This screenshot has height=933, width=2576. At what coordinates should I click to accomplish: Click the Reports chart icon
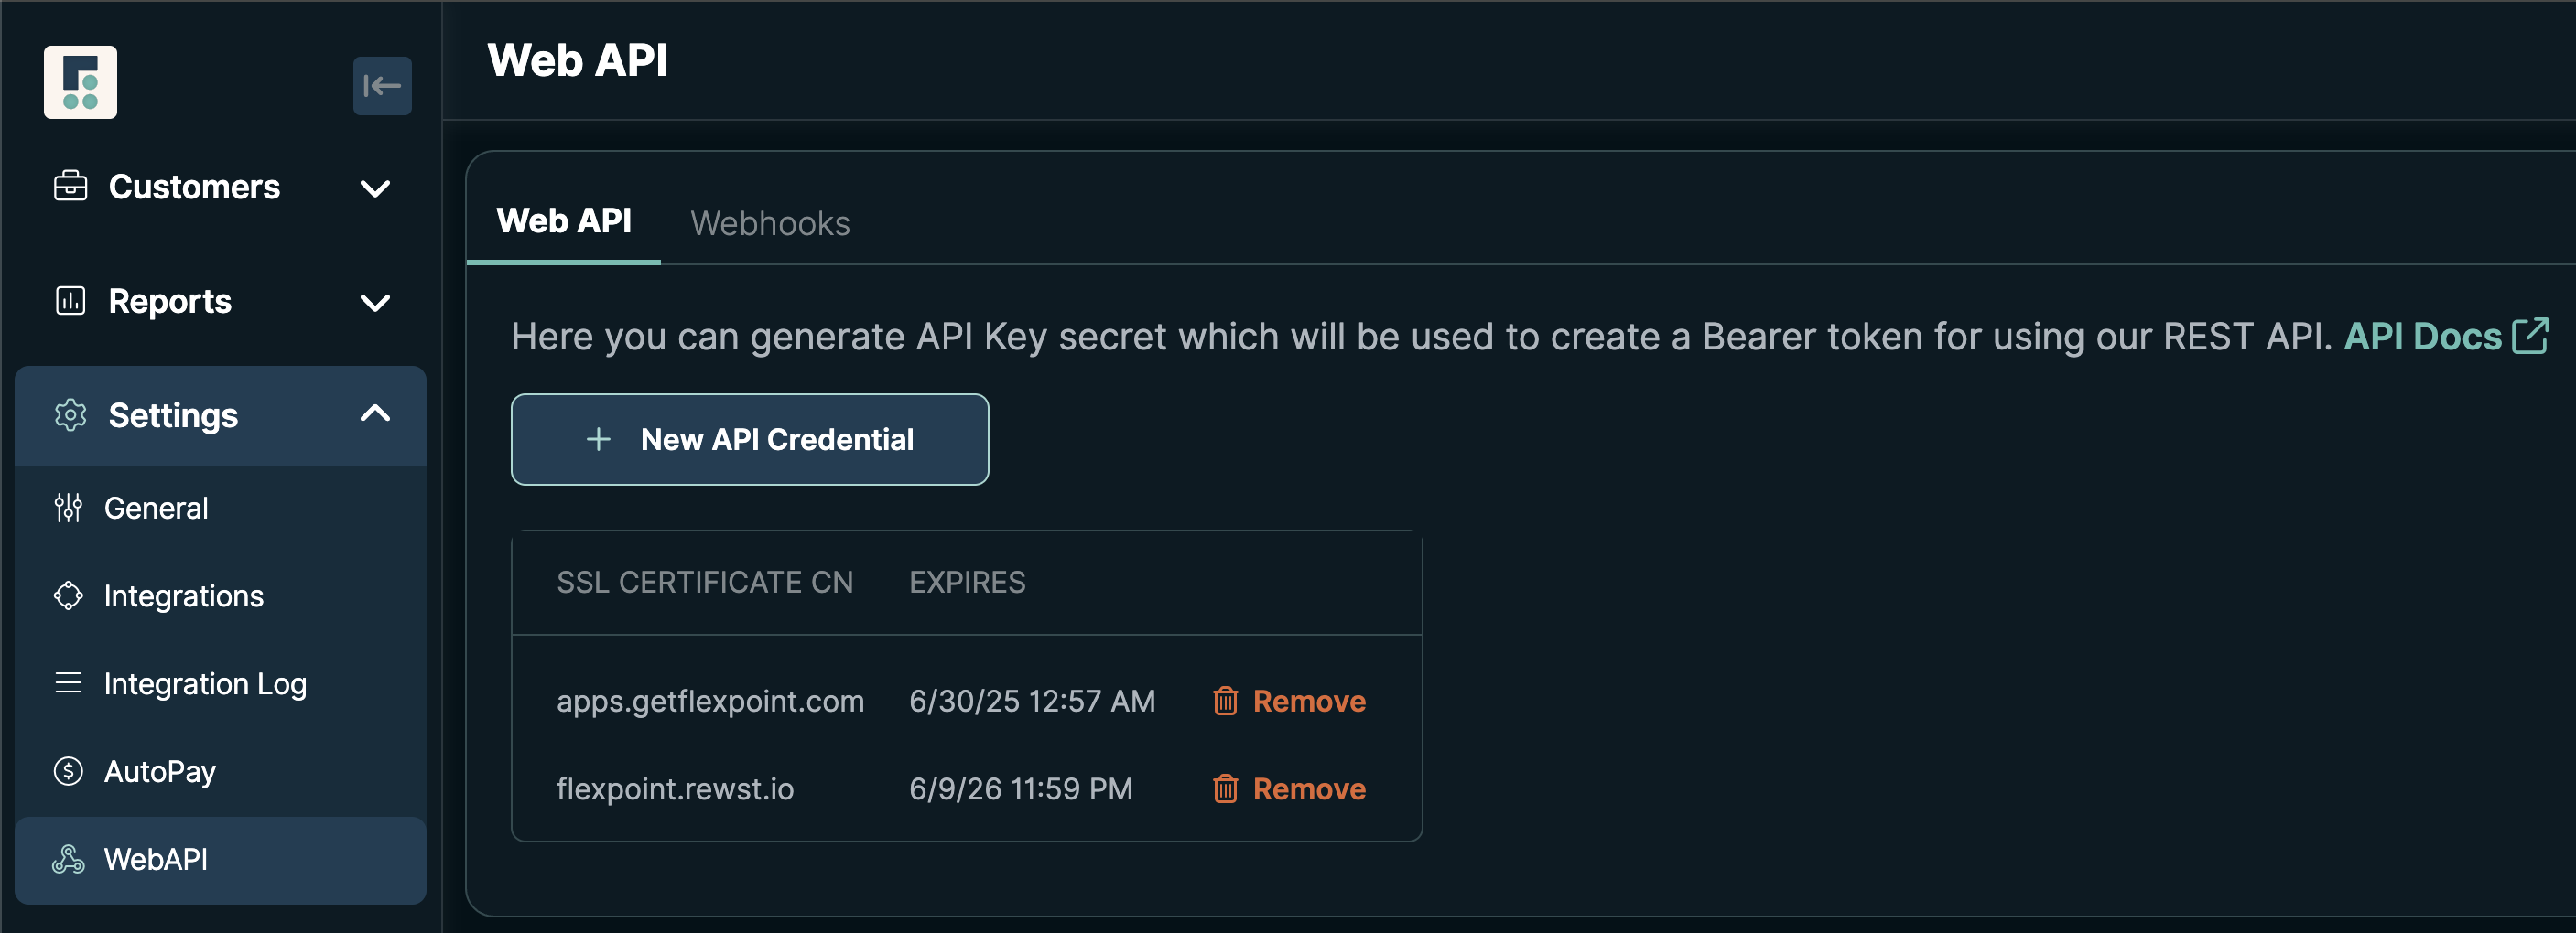pos(70,301)
